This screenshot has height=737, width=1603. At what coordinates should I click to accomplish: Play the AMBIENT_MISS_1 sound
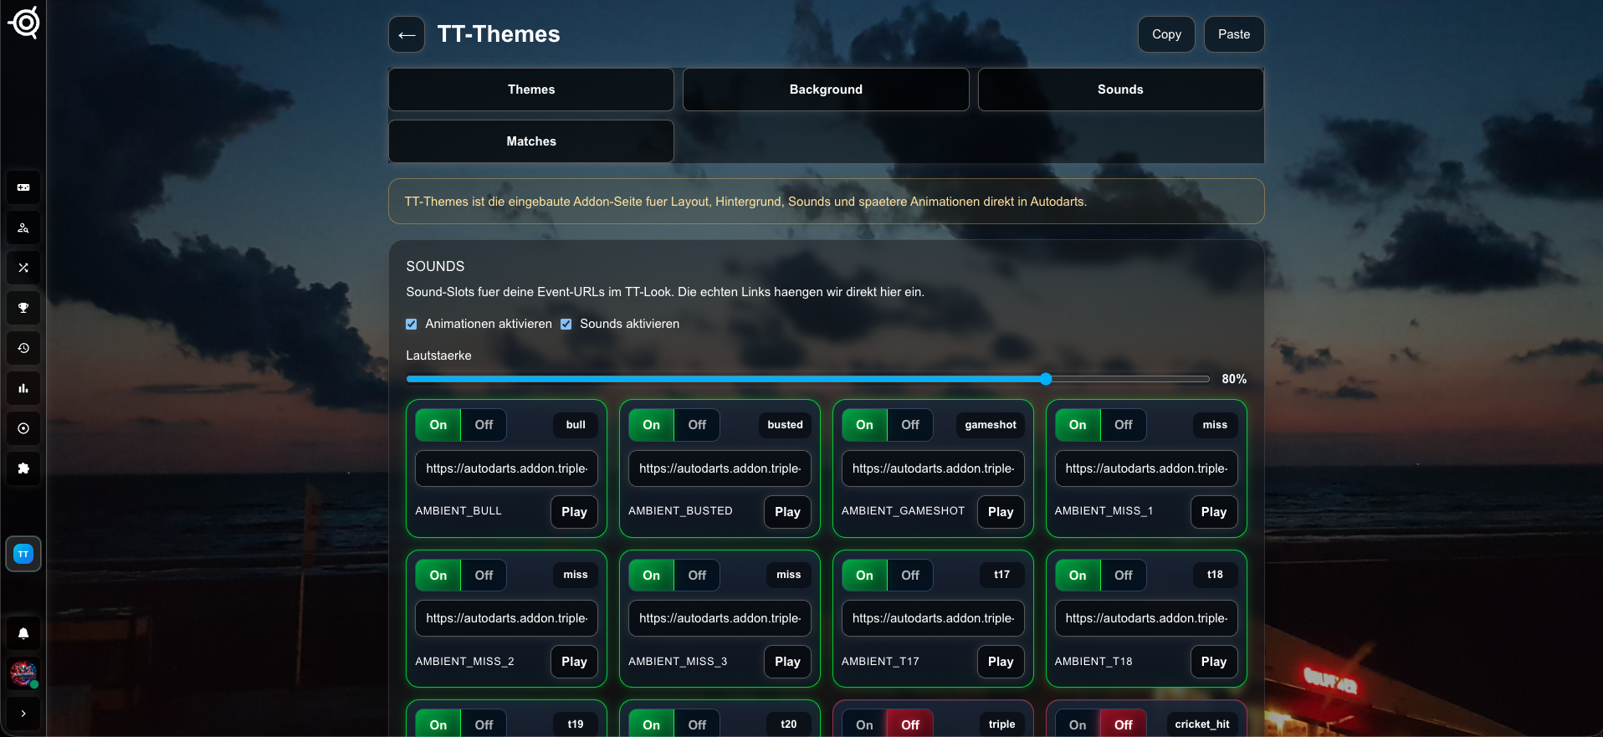pyautogui.click(x=1214, y=512)
